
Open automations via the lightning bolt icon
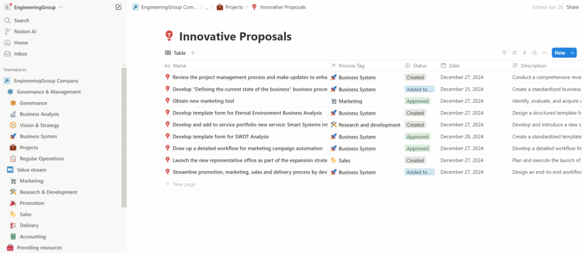coord(525,53)
